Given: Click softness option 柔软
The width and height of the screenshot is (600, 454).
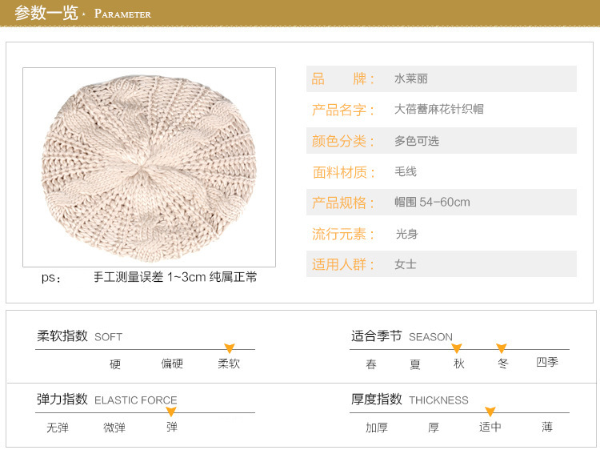Looking at the screenshot, I should click(229, 364).
